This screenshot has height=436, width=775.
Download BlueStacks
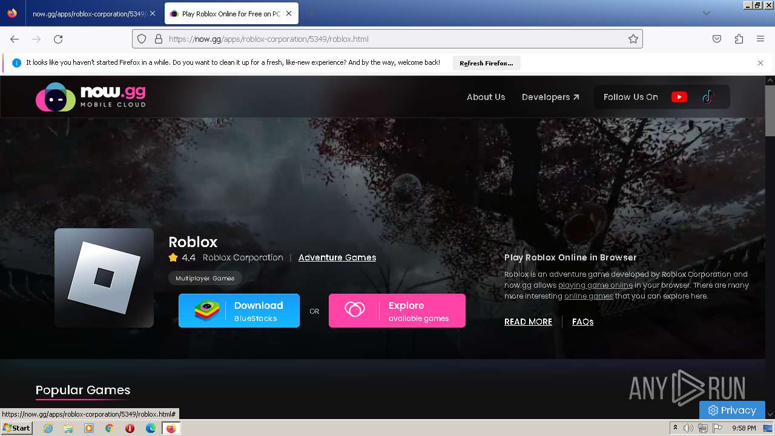pos(239,311)
